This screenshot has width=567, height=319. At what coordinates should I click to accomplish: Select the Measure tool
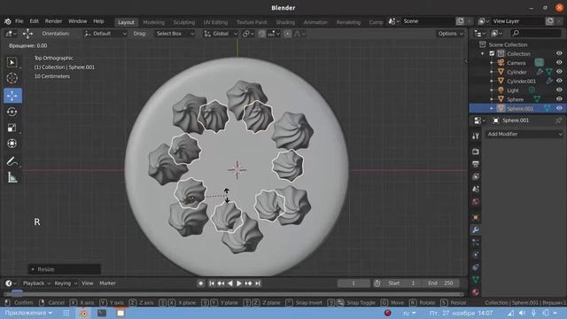coord(12,177)
